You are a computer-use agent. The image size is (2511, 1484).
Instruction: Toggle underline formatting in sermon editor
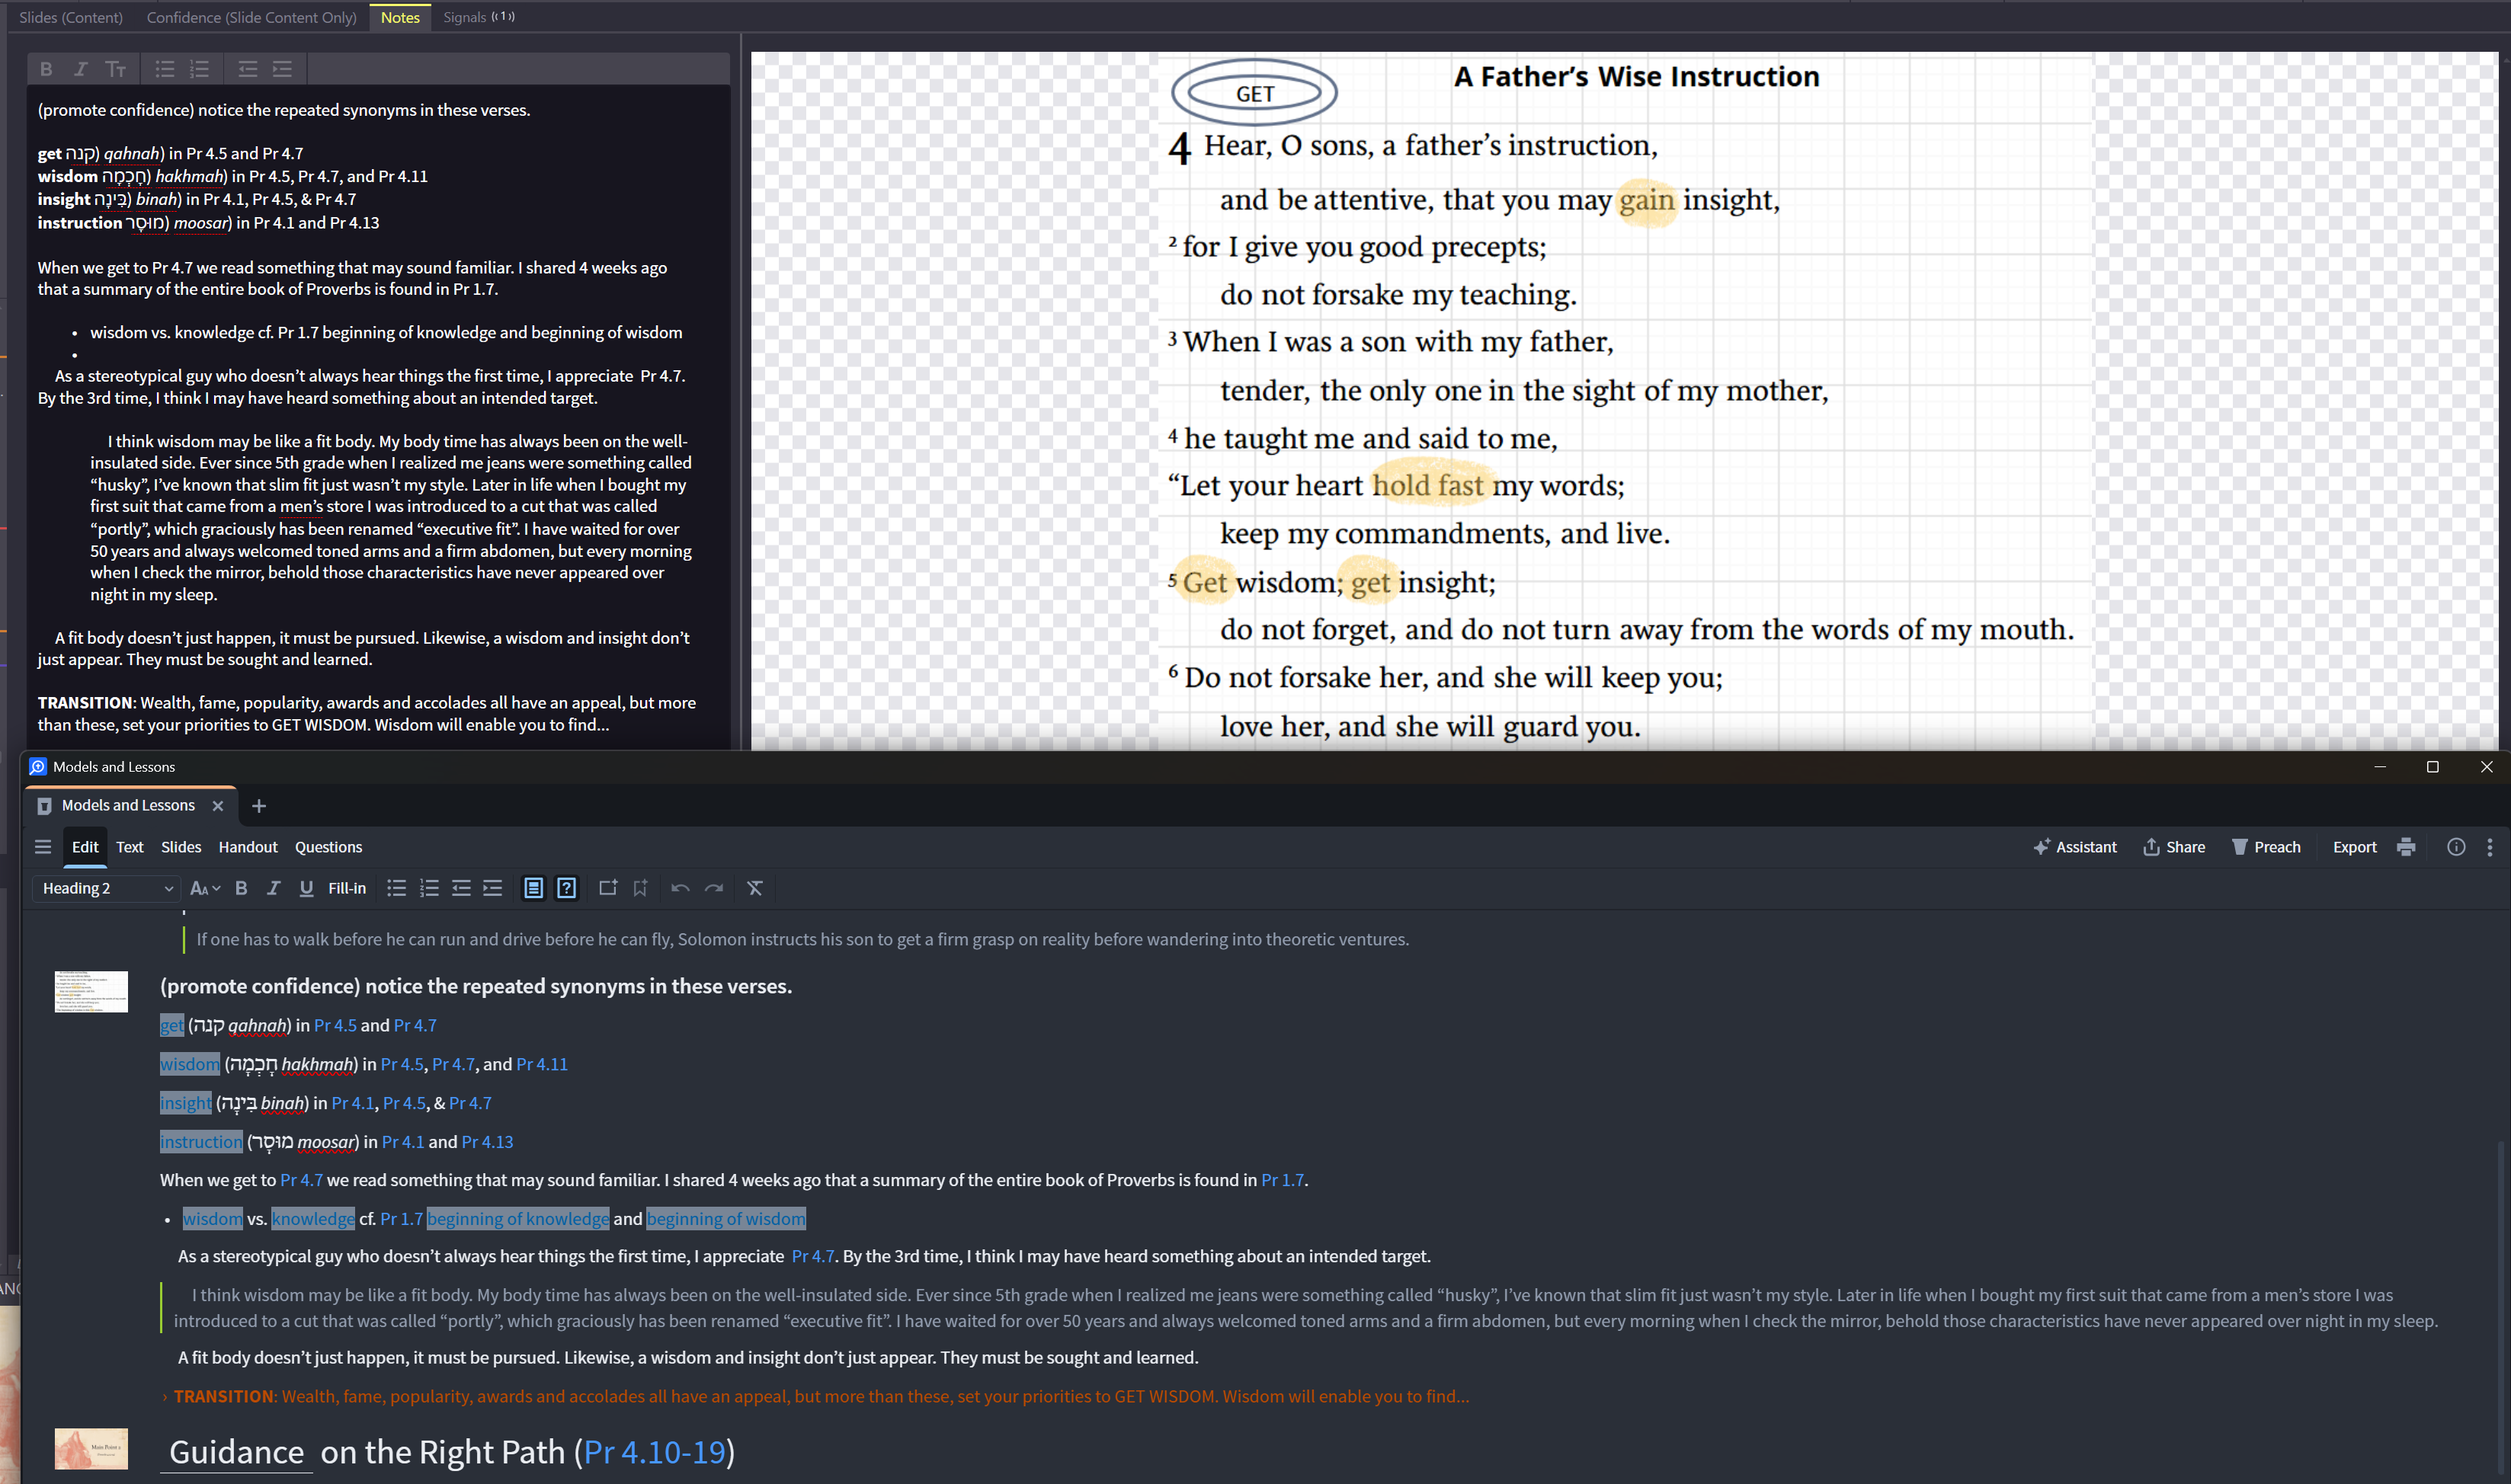[x=306, y=888]
